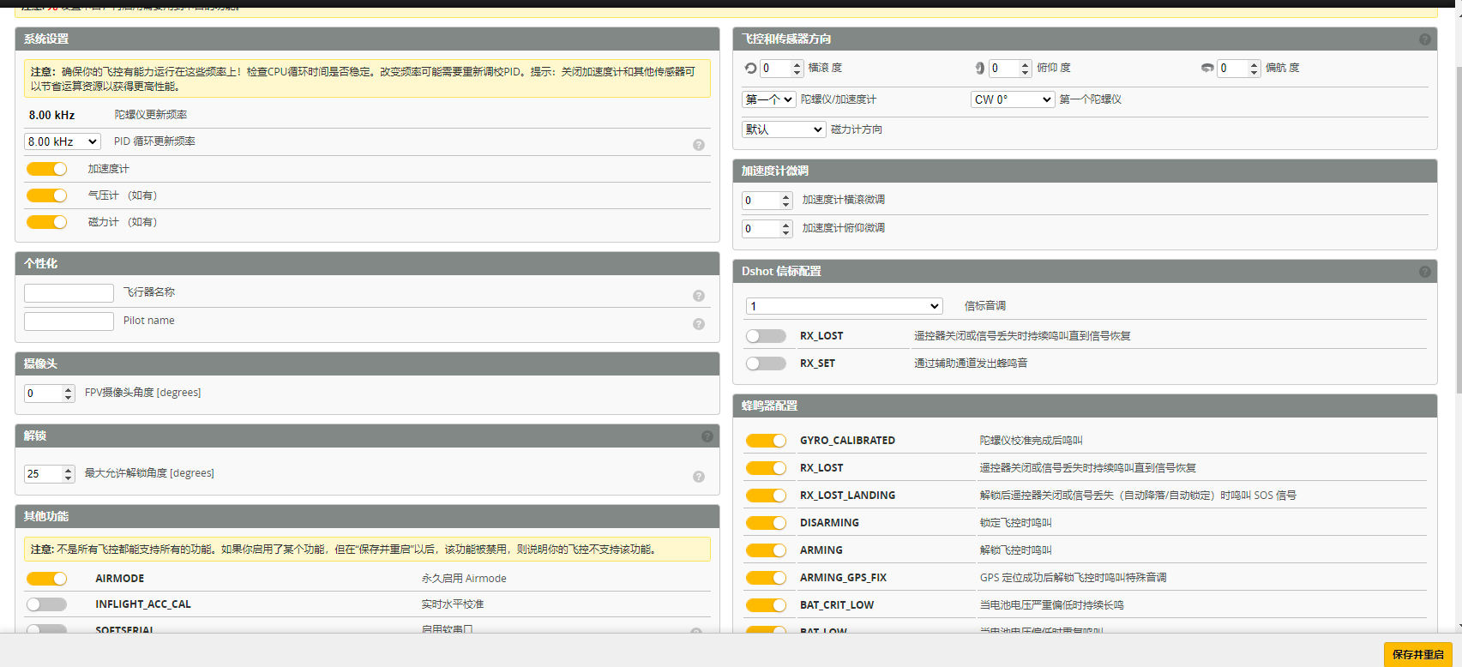Click the 飞行器名称 text field
This screenshot has width=1462, height=667.
(x=69, y=293)
